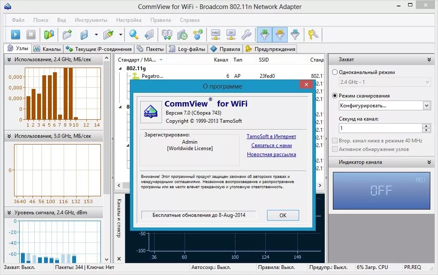Collapse the 802.11g tree group

pyautogui.click(x=120, y=68)
